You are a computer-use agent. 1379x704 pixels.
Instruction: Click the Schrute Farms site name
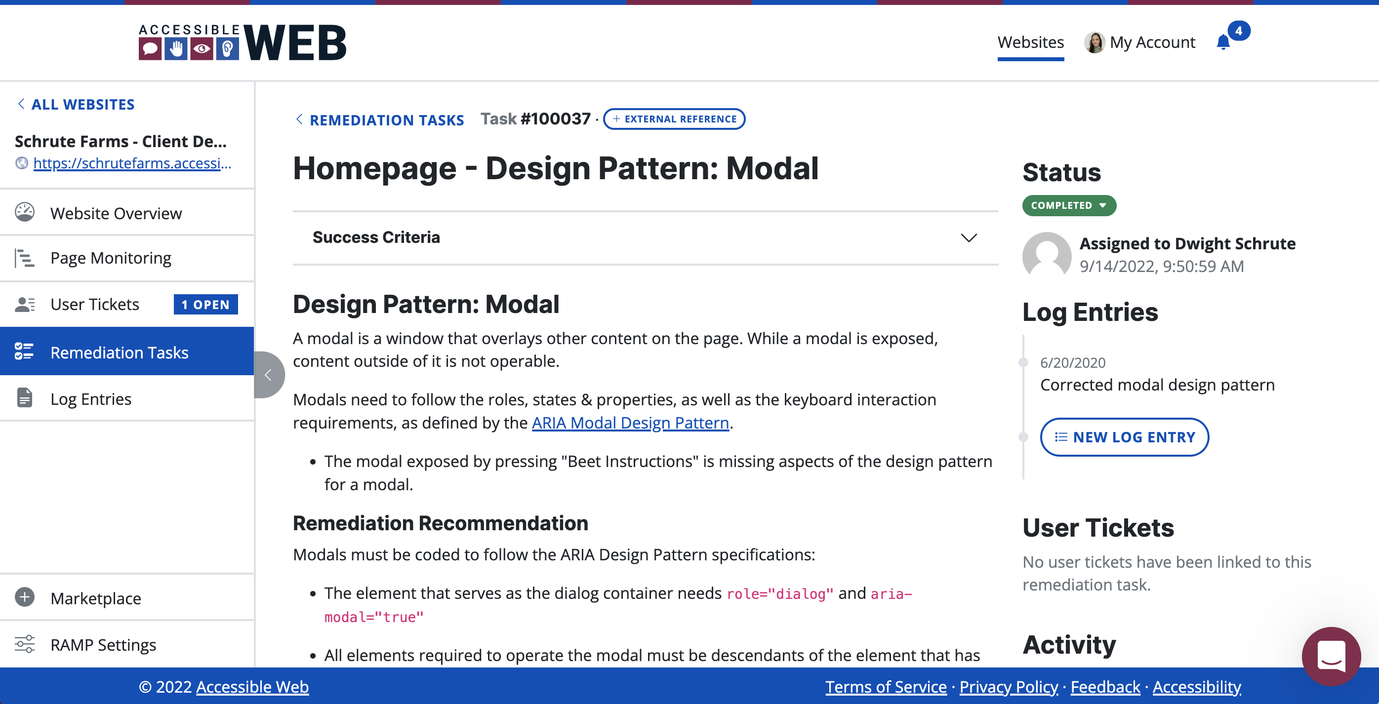pyautogui.click(x=121, y=141)
